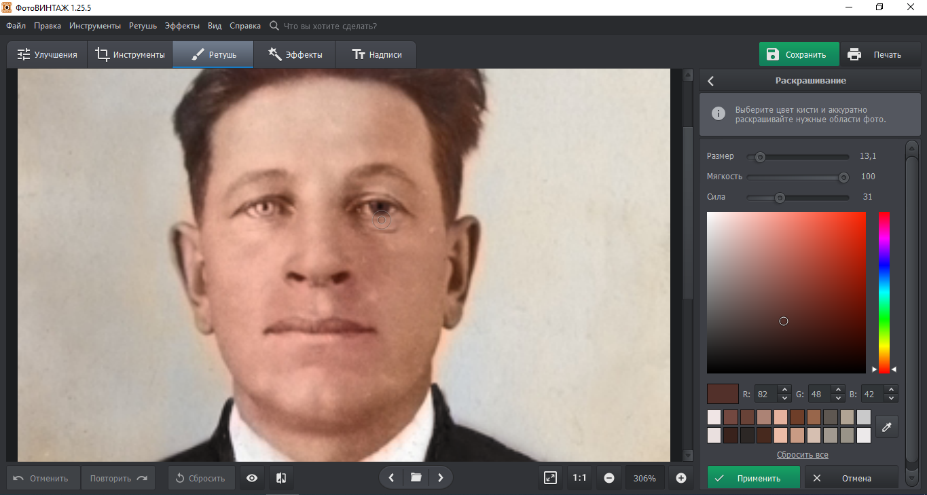Click the eyedropper color picker icon

pyautogui.click(x=887, y=426)
